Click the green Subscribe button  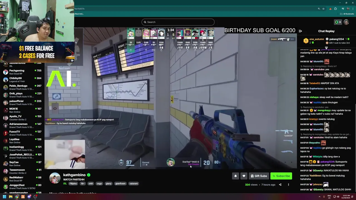281,176
